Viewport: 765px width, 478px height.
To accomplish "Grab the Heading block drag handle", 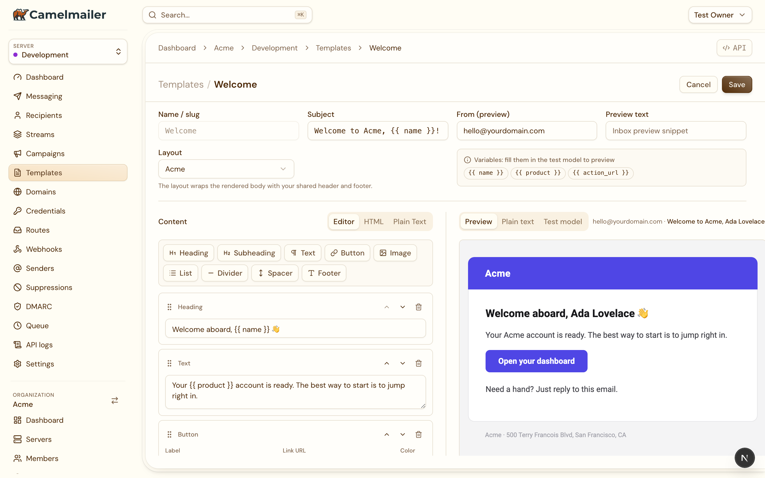I will point(169,307).
